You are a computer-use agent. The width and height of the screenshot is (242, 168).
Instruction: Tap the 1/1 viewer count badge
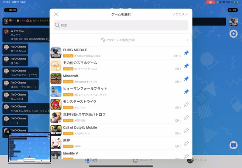pyautogui.click(x=233, y=10)
